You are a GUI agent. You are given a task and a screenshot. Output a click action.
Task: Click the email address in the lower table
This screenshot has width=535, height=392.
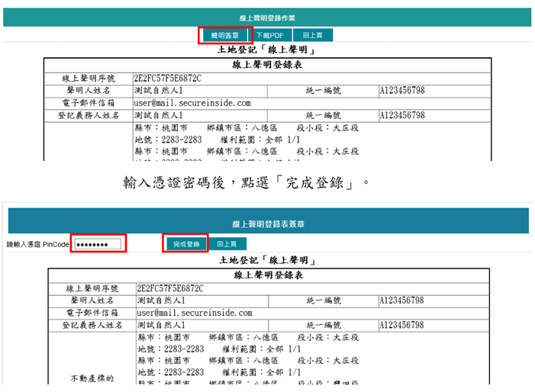tap(193, 313)
